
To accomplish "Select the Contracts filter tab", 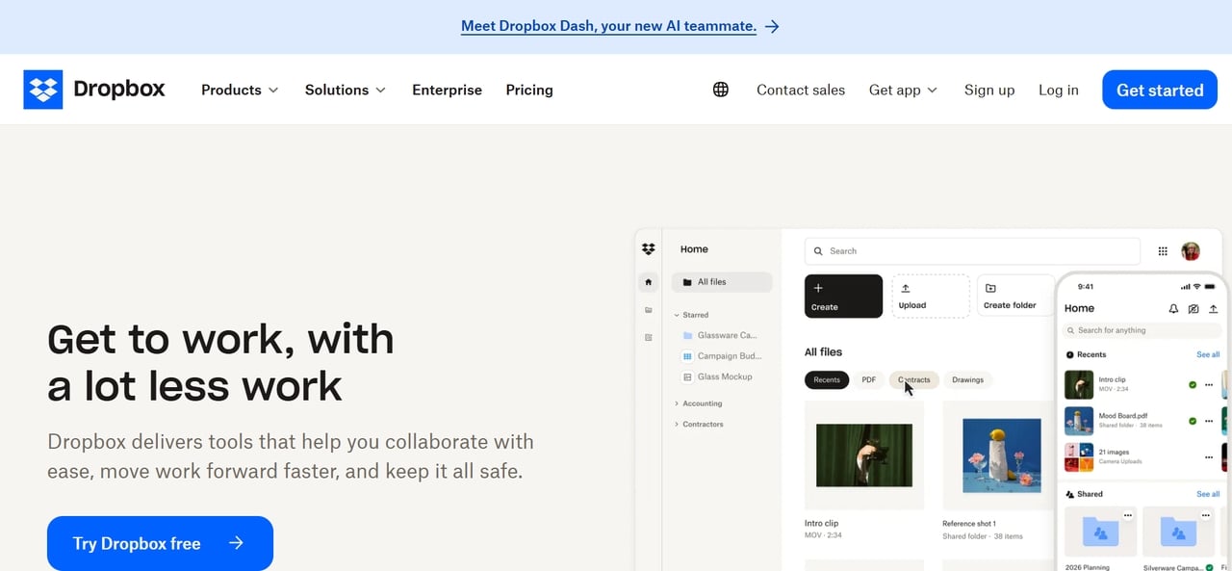I will tap(914, 380).
